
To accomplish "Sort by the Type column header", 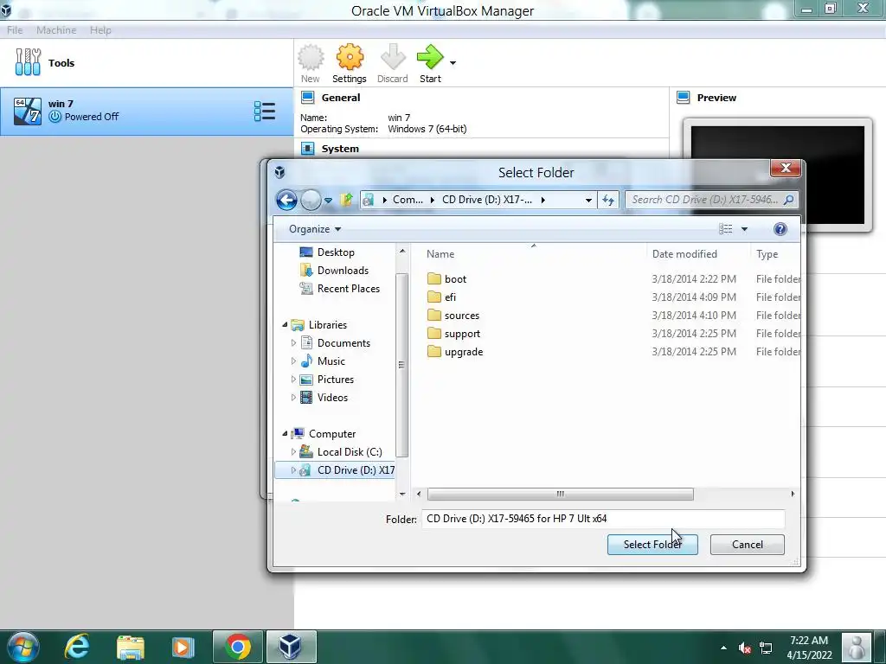I will pyautogui.click(x=767, y=254).
